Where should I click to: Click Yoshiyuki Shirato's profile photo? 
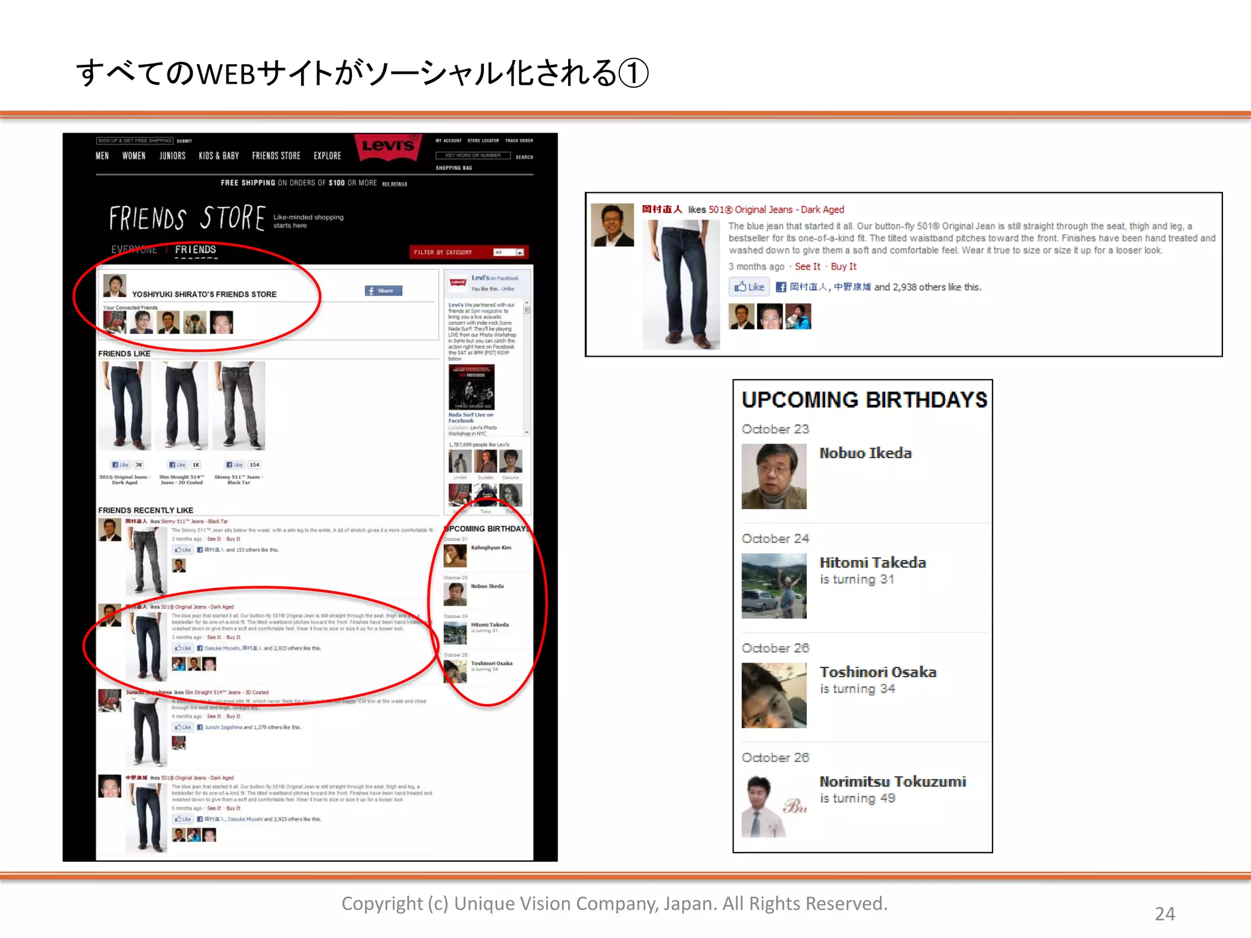click(115, 286)
